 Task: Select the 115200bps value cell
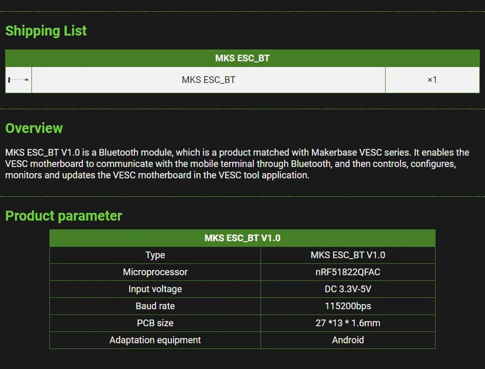[348, 306]
